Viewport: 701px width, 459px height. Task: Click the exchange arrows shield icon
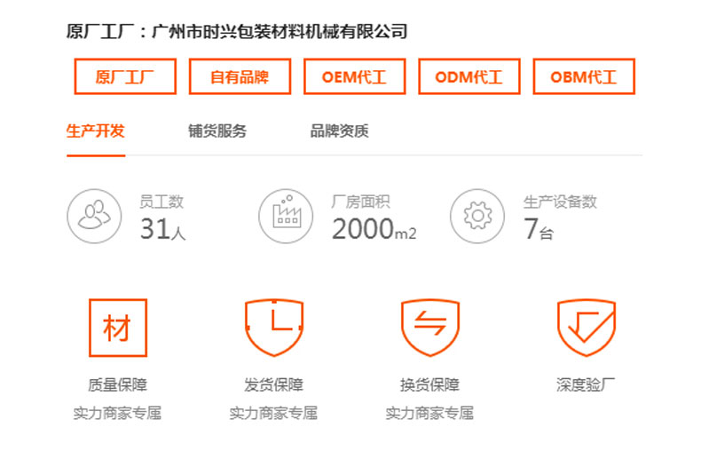point(430,328)
